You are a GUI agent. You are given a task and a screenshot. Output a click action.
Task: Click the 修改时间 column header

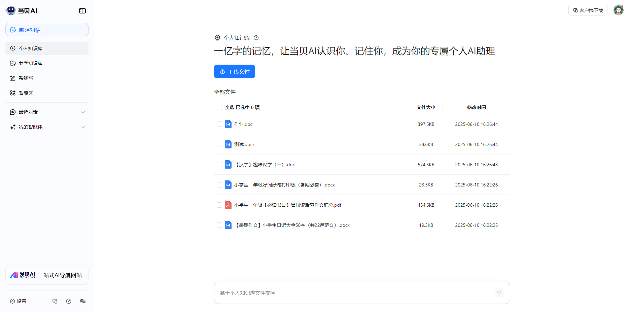coord(476,107)
